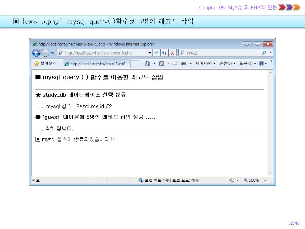Click the status bar privacy icon

(231, 180)
